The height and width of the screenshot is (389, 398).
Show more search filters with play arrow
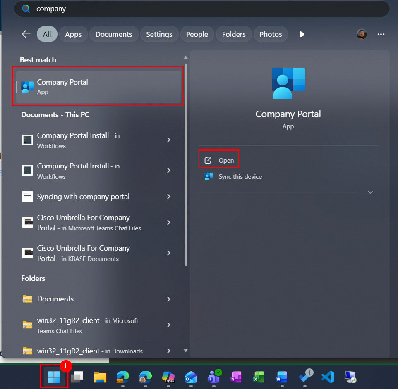pos(302,34)
